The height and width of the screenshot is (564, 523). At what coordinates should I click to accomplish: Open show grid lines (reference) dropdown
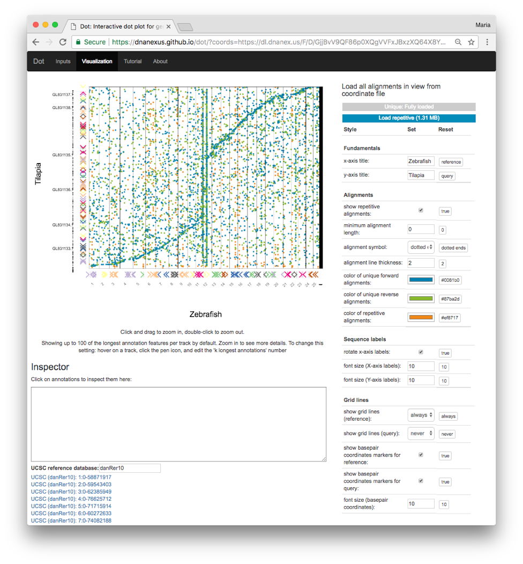(x=421, y=415)
